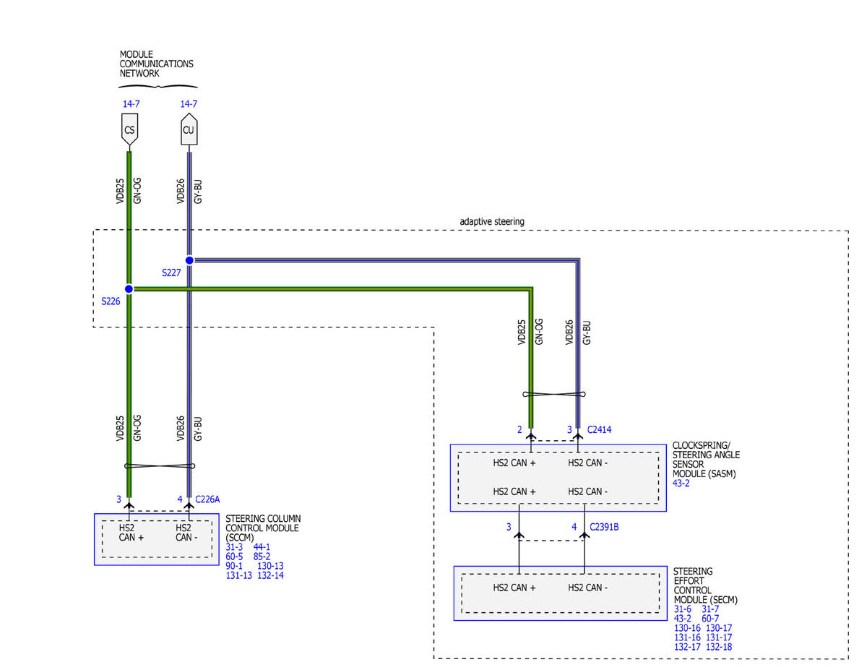Open SCCM page reference 85-2
This screenshot has height=670, width=867.
pos(262,557)
